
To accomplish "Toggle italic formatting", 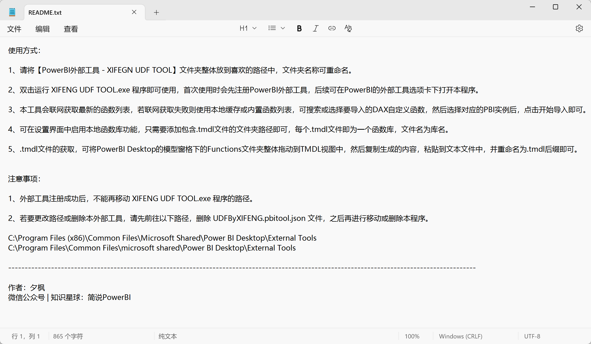I will (315, 28).
